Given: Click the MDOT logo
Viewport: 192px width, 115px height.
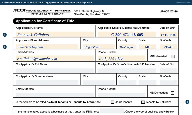Looking at the screenshot, I should 19,10.
